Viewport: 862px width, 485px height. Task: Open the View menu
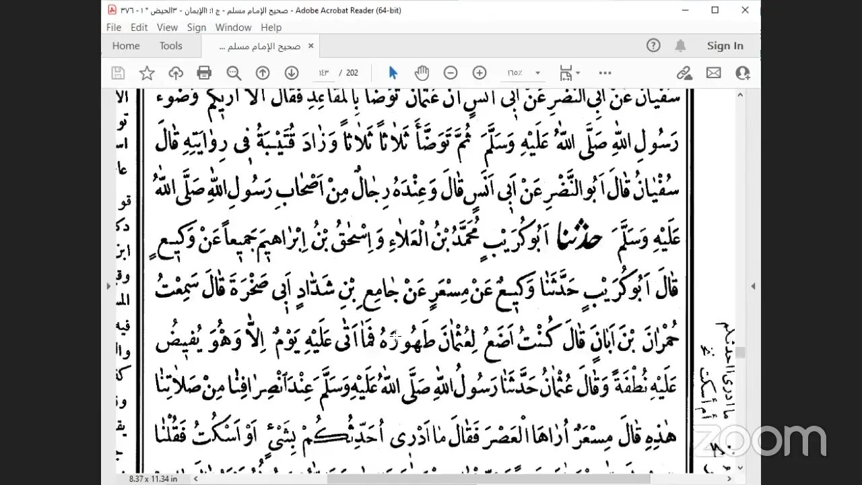click(167, 28)
